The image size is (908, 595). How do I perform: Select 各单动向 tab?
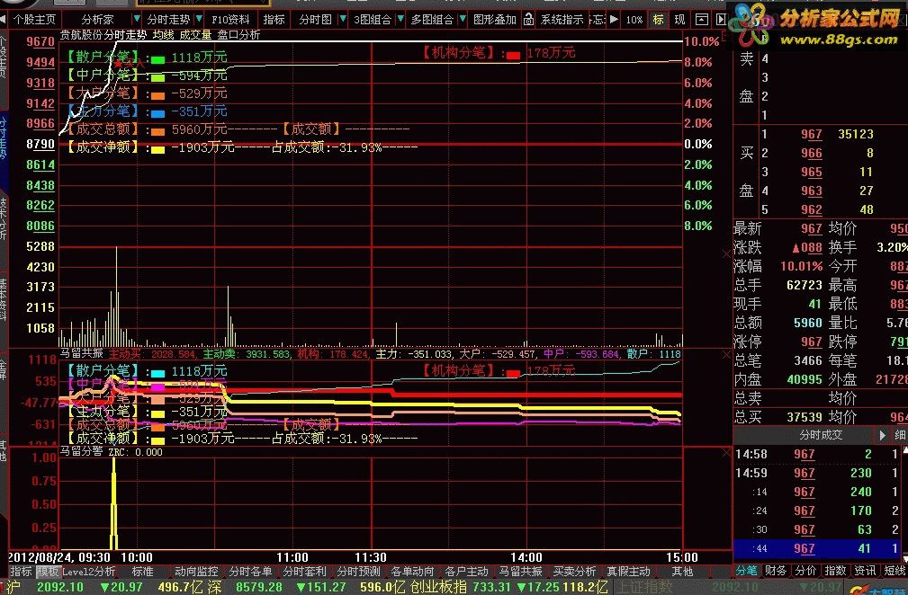coord(412,572)
